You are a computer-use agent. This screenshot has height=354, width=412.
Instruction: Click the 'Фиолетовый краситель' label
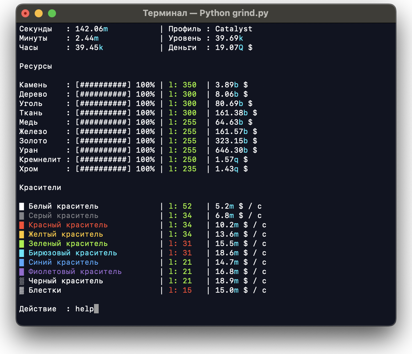point(75,272)
